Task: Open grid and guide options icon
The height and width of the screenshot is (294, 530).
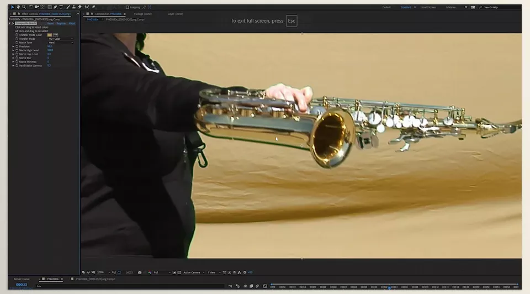Action: [x=114, y=272]
